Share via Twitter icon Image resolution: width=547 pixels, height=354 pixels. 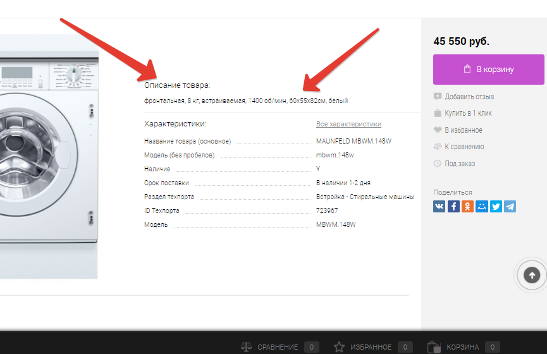point(496,207)
